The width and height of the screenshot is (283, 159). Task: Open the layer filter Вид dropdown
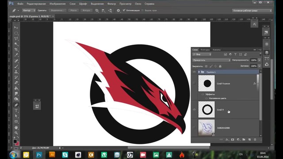tap(202, 54)
